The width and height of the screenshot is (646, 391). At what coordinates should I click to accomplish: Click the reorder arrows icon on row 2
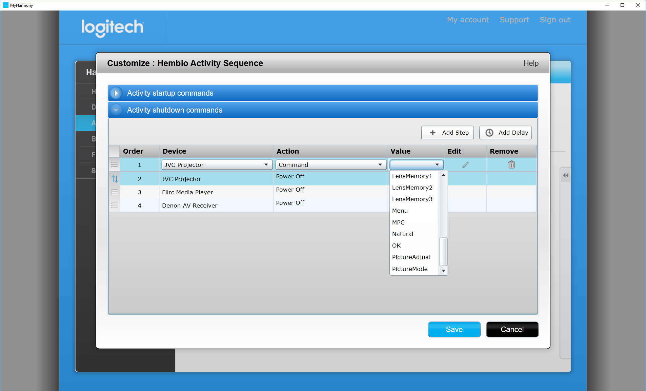(115, 179)
